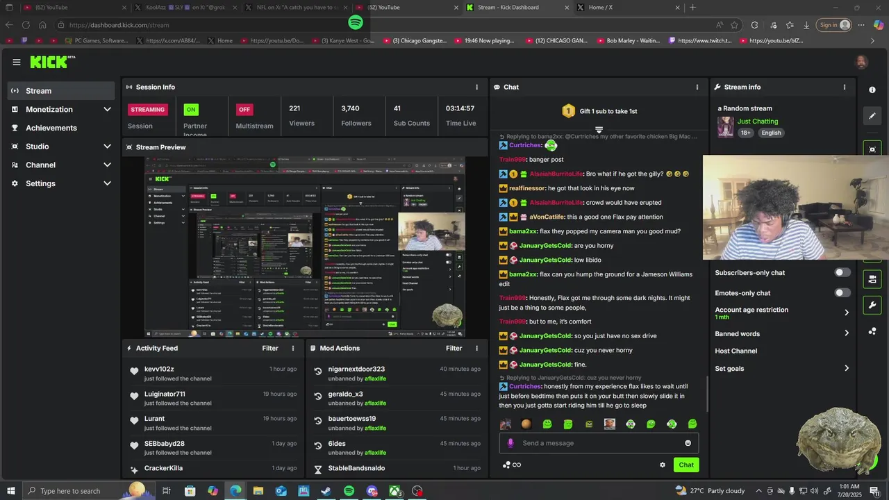This screenshot has width=889, height=500.
Task: Show hidden system tray icons
Action: pos(758,491)
